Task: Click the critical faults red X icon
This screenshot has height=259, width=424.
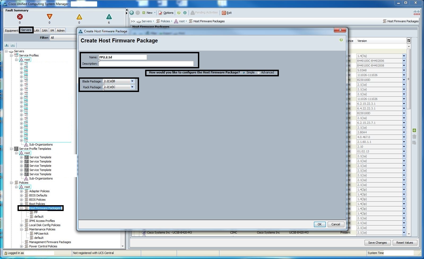Action: pos(20,17)
